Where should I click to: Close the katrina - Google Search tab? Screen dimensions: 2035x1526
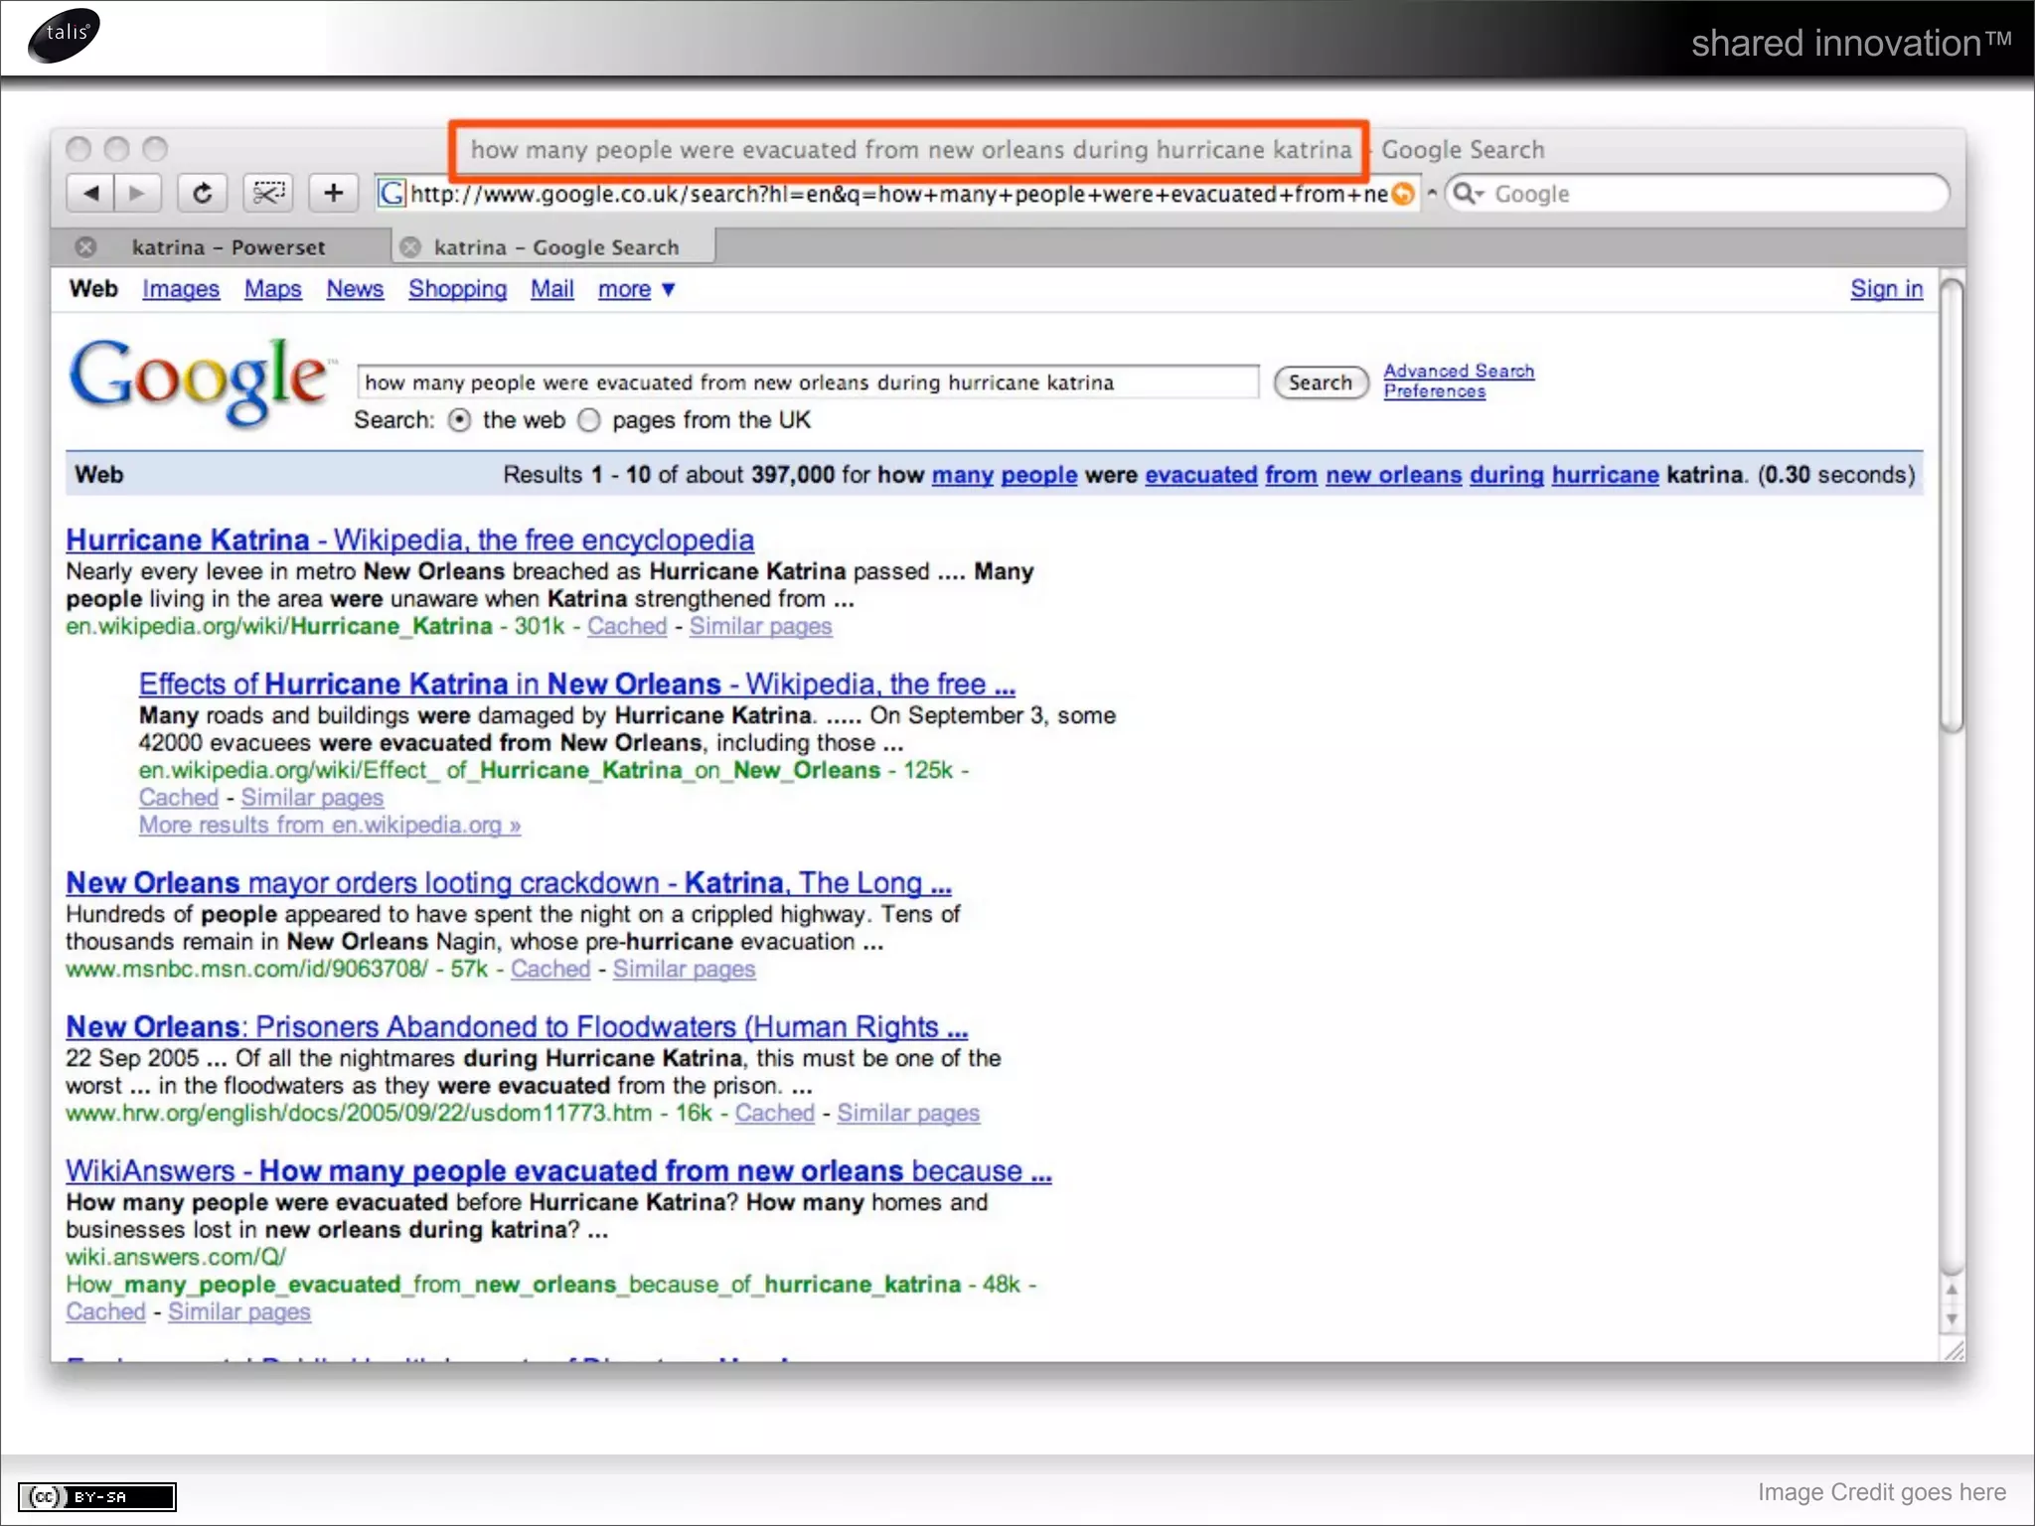[410, 246]
